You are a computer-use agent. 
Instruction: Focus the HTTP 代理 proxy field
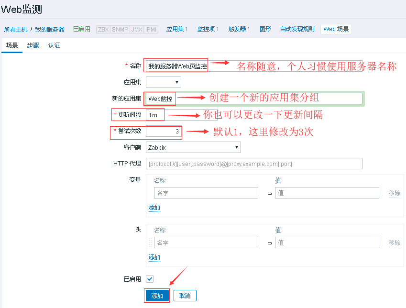pyautogui.click(x=254, y=164)
